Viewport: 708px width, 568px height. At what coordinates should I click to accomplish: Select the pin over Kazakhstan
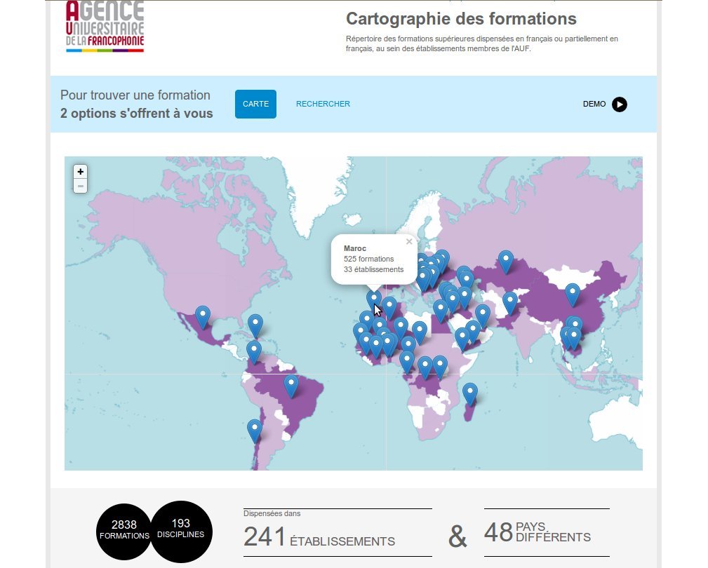coord(505,261)
